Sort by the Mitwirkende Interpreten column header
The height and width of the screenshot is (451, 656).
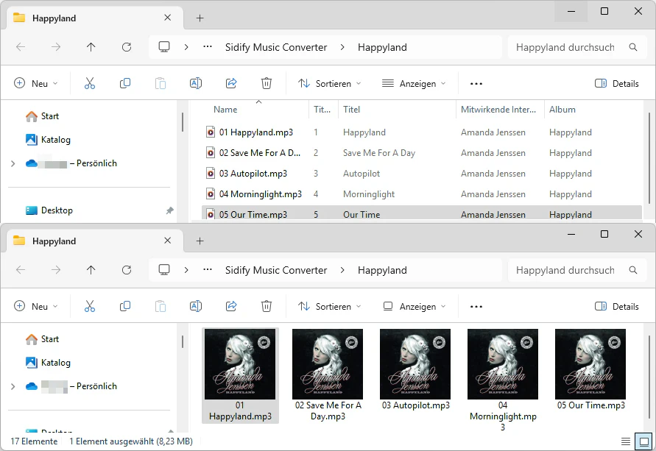(498, 109)
